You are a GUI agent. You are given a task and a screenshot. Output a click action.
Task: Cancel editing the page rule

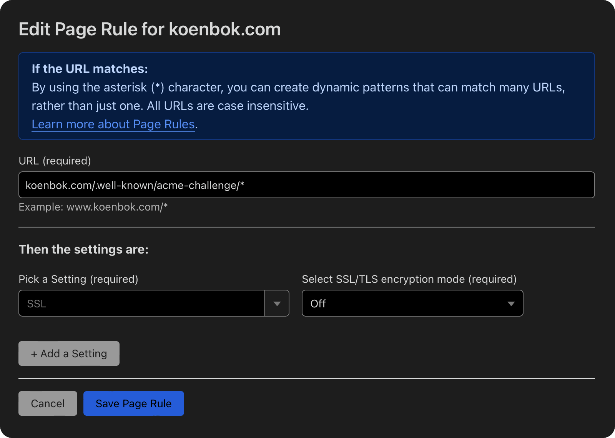(48, 403)
